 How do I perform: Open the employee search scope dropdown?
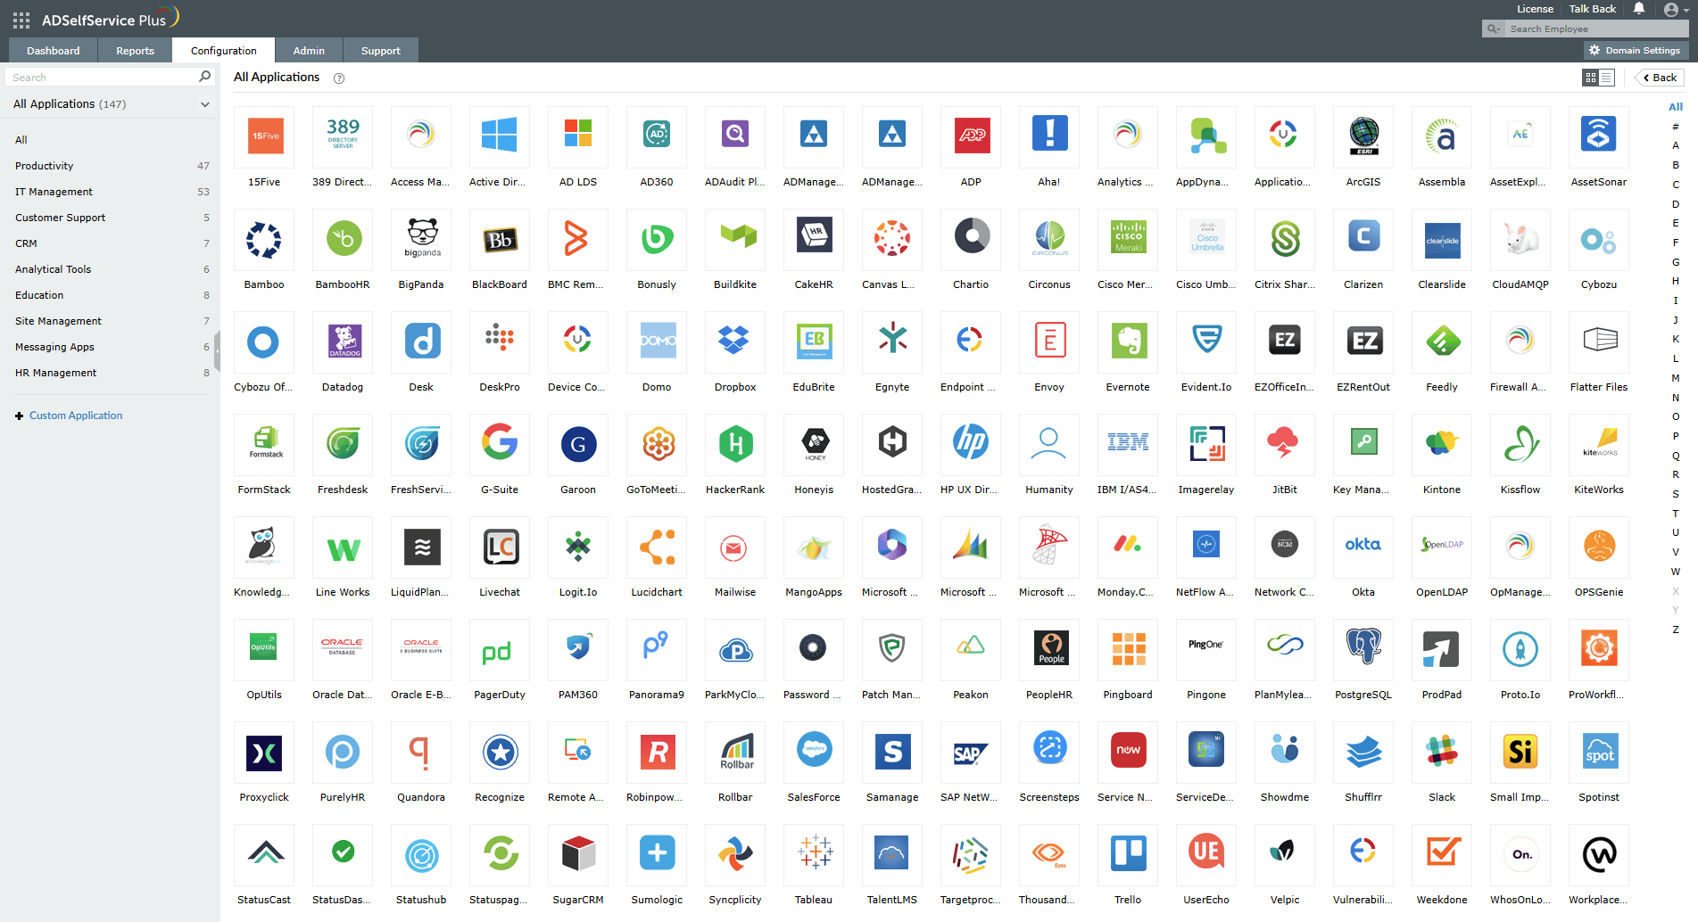click(1493, 29)
